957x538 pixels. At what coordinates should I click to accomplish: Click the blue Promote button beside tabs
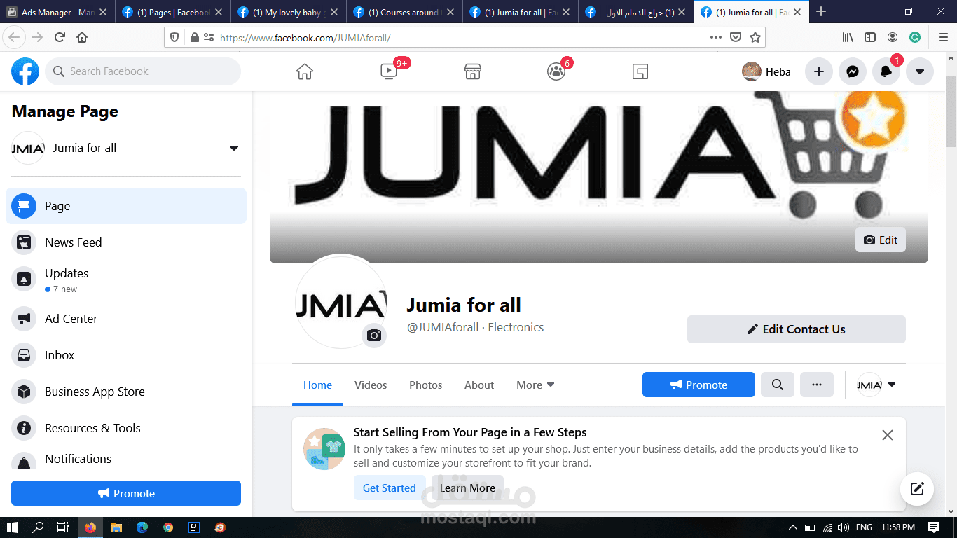pos(698,385)
